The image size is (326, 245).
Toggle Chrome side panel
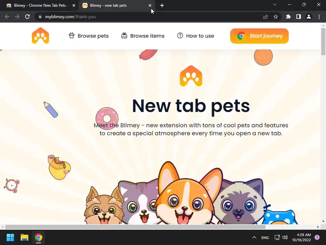pos(299,17)
